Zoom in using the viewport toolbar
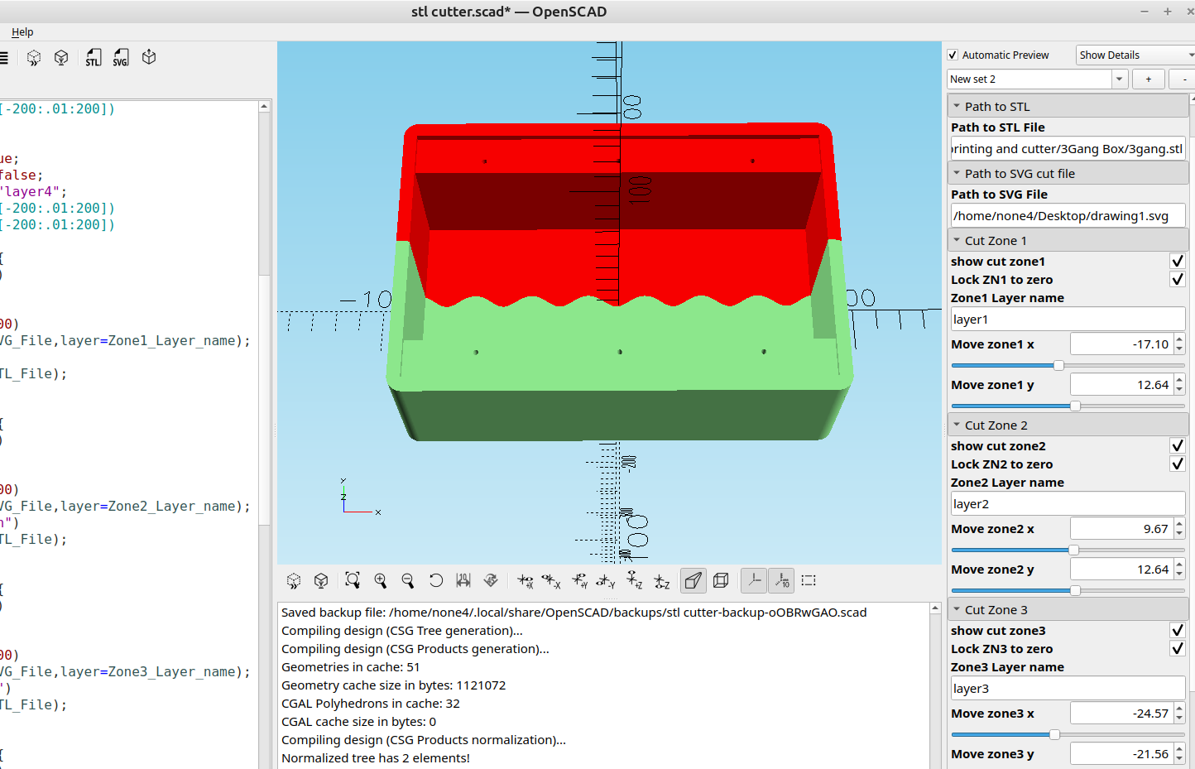Screen dimensions: 1195x769 pyautogui.click(x=381, y=581)
